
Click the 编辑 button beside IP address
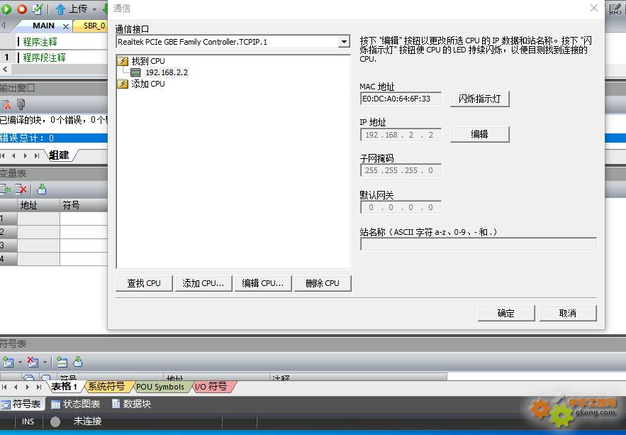479,134
